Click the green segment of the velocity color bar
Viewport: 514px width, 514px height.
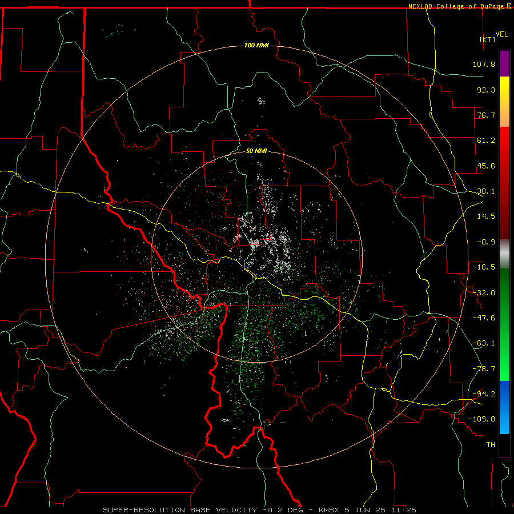point(504,324)
